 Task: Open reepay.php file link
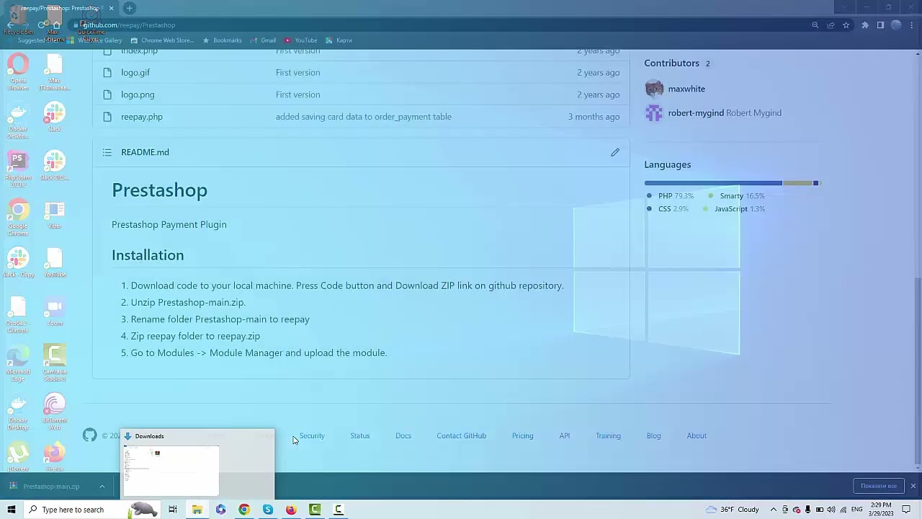click(142, 116)
